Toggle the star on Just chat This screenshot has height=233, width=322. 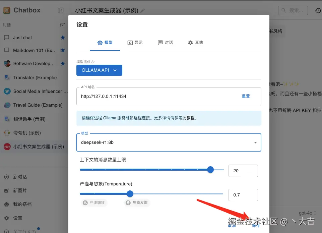pyautogui.click(x=63, y=38)
